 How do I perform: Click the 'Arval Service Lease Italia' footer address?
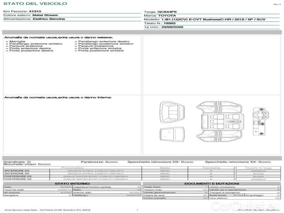(x=48, y=210)
